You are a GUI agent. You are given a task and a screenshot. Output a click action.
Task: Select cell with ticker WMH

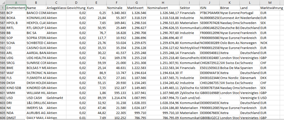click(16, 93)
